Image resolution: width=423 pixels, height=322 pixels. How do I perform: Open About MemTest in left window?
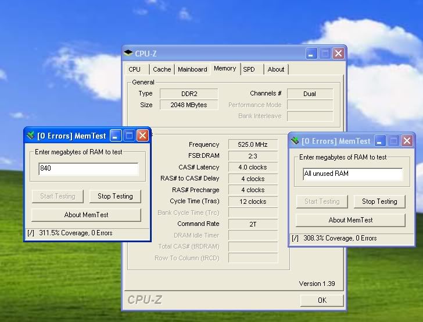[87, 215]
